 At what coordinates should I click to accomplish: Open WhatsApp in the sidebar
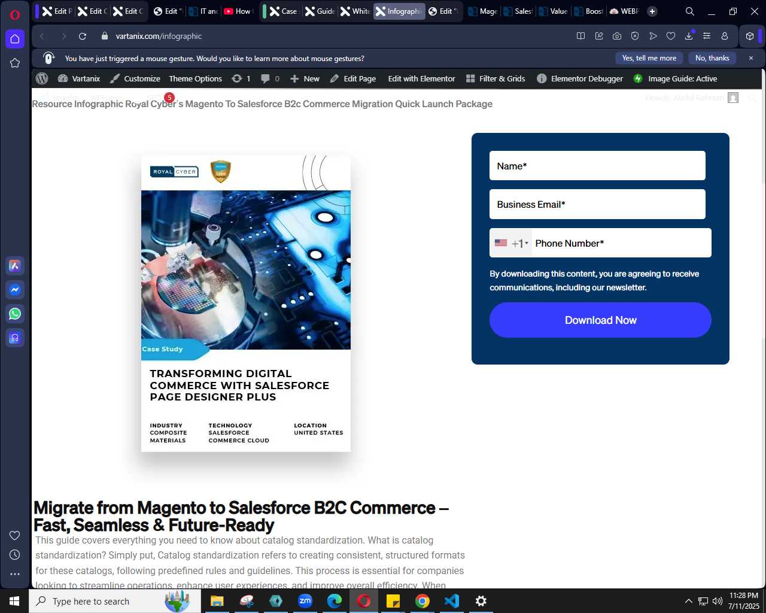point(15,314)
